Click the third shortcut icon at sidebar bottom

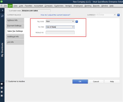tap(2, 92)
